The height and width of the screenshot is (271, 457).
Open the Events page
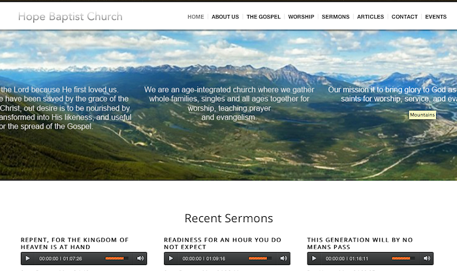click(x=435, y=17)
